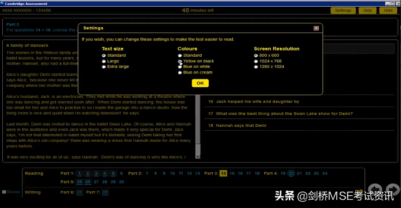
Task: Choose Yellow on black colours
Action: (180, 61)
